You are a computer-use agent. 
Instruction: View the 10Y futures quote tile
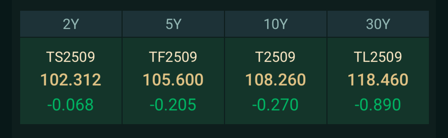click(276, 81)
